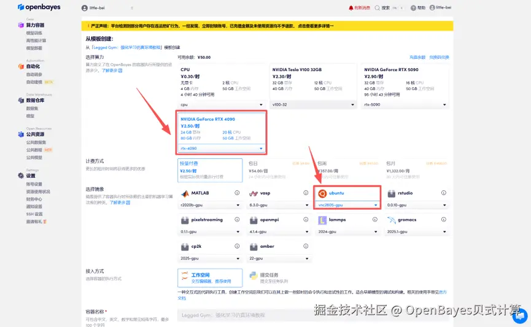Image resolution: width=531 pixels, height=327 pixels.
Task: Go to 高性能计算 in the sidebar
Action: [36, 40]
